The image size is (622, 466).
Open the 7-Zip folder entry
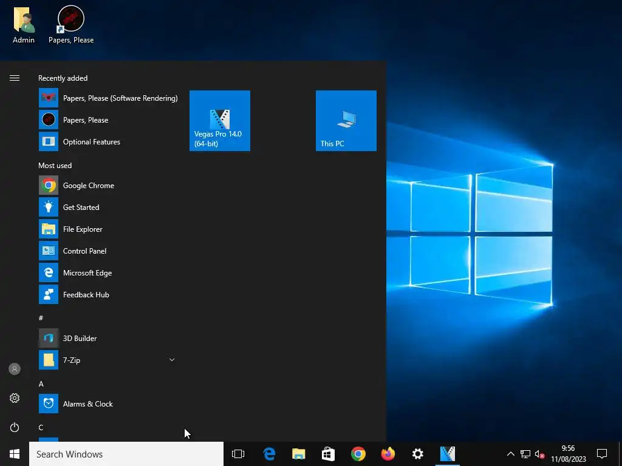[x=108, y=360]
